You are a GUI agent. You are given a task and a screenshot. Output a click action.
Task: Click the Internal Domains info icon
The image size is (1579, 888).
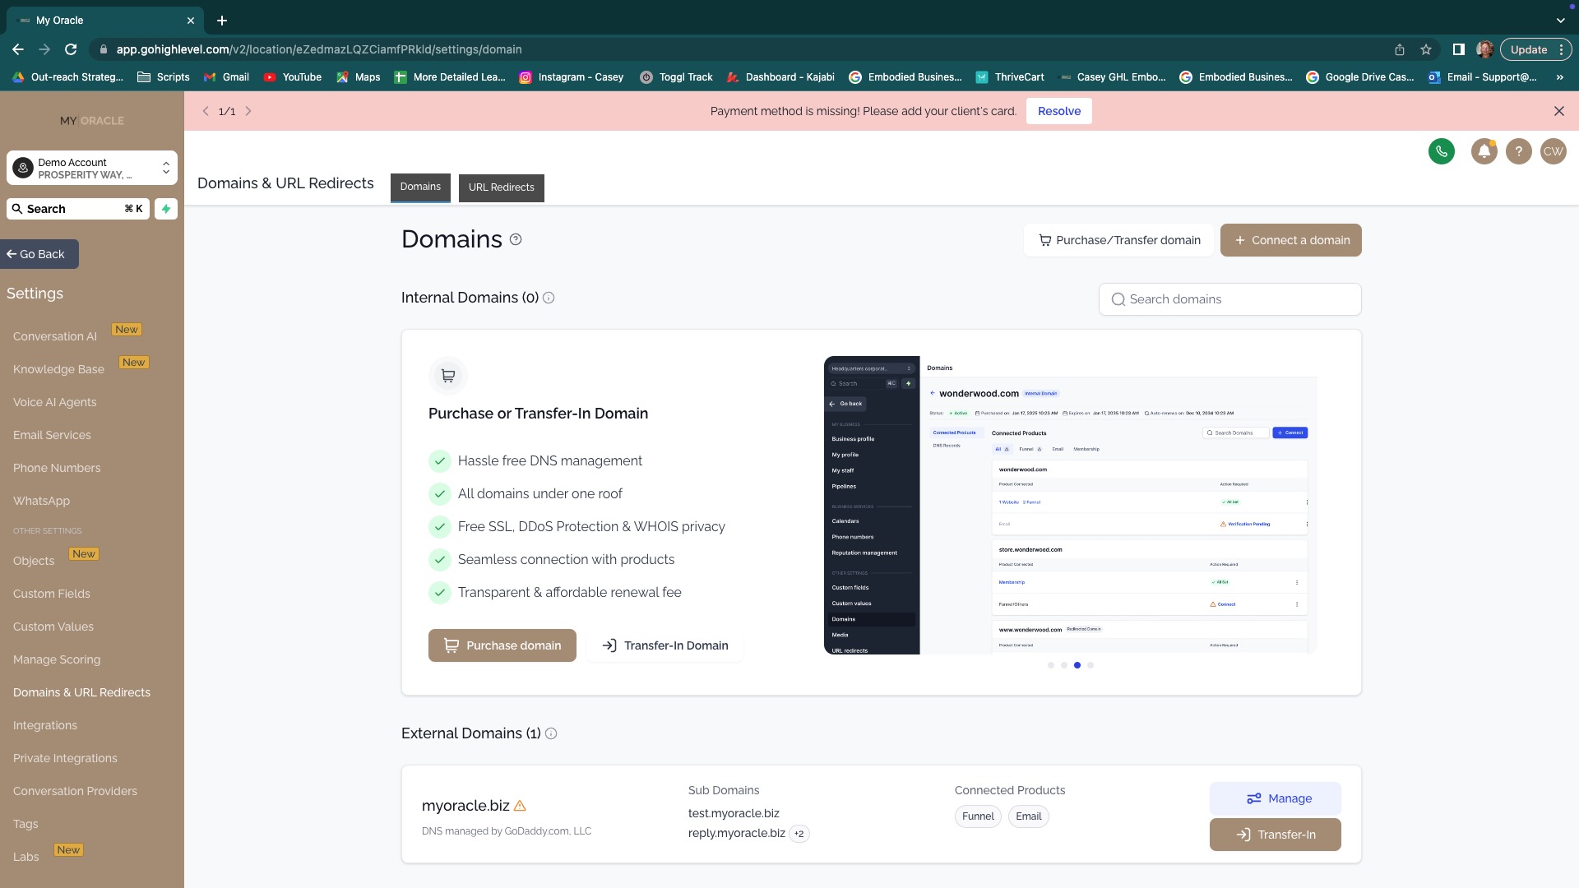pos(549,298)
